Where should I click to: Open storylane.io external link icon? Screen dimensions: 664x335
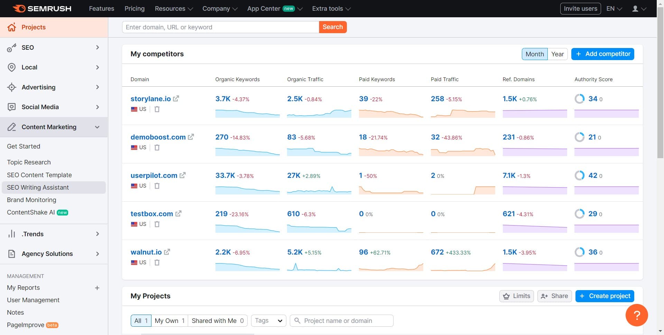[176, 99]
